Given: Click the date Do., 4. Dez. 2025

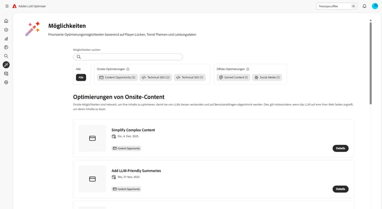Looking at the screenshot, I should (x=128, y=136).
